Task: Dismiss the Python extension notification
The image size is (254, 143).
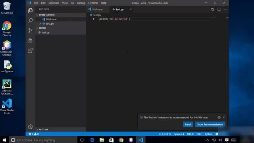Action: tap(224, 118)
